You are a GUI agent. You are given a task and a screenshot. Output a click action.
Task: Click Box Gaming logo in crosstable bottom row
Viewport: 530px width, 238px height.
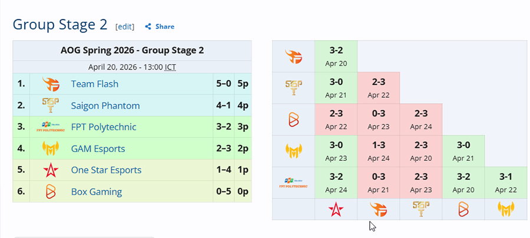click(463, 209)
